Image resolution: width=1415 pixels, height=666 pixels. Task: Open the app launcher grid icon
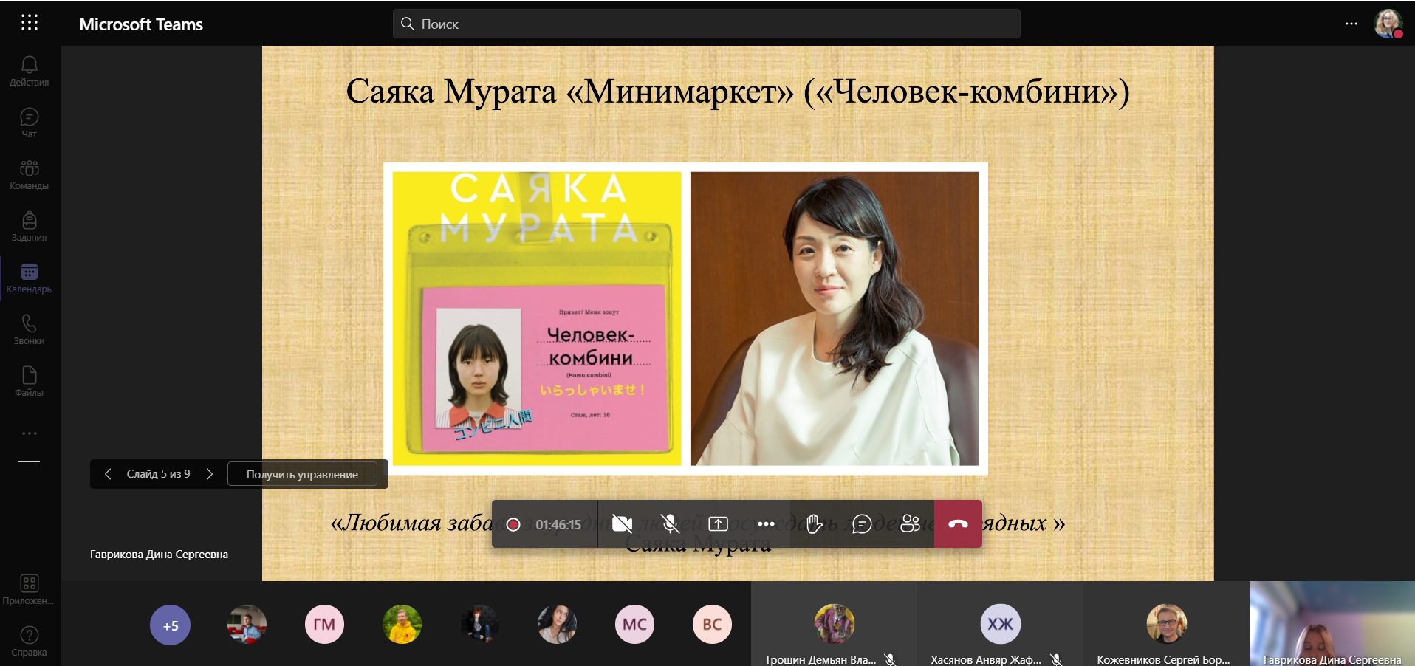30,23
